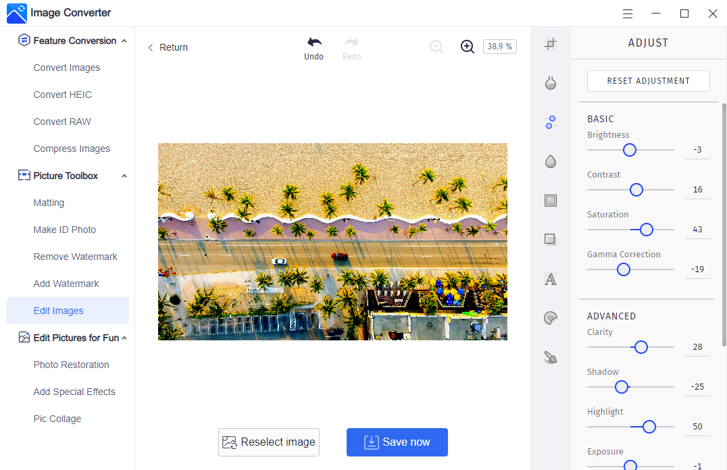Click the zoom percentage field 38.9 %
The width and height of the screenshot is (727, 470).
500,47
